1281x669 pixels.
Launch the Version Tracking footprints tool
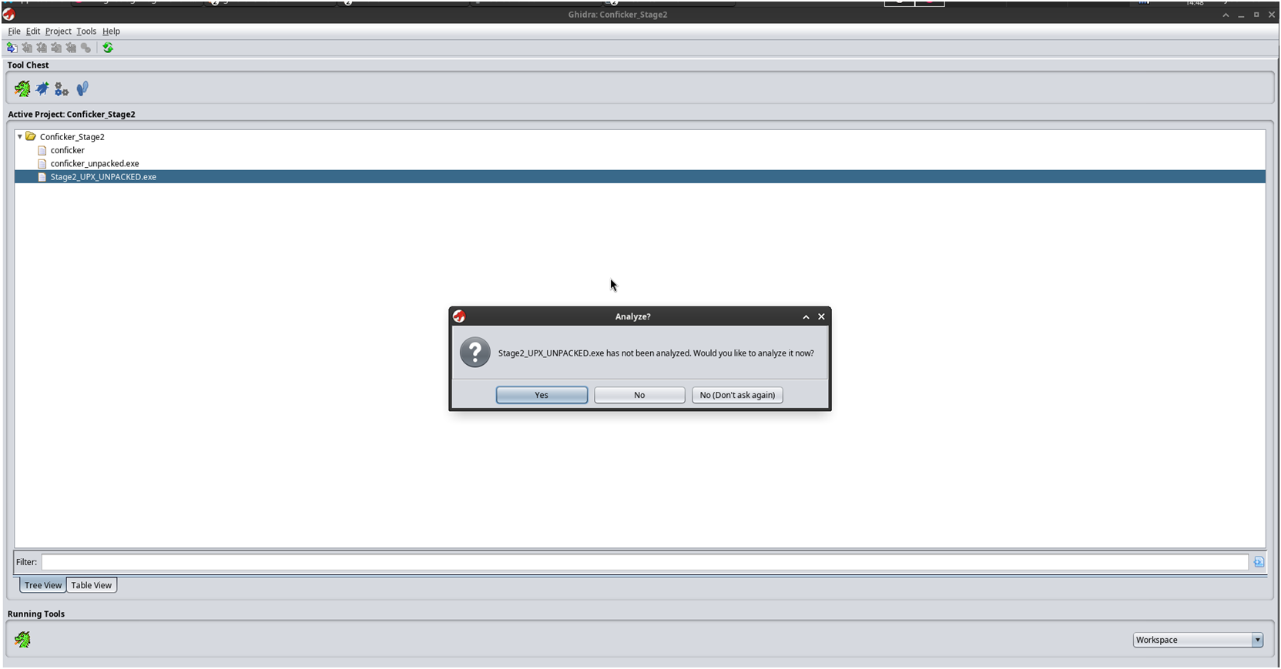point(82,89)
